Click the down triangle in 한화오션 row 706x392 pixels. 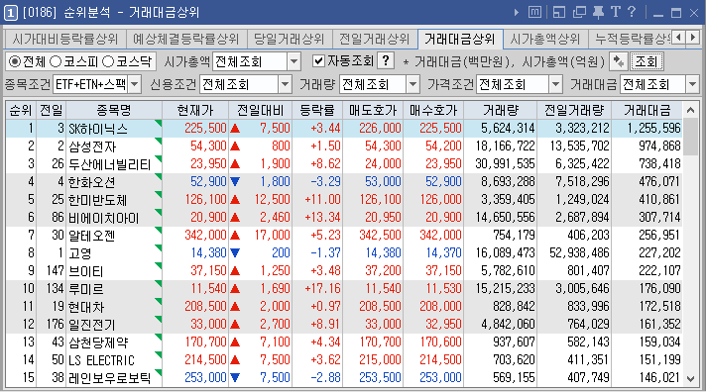[235, 181]
